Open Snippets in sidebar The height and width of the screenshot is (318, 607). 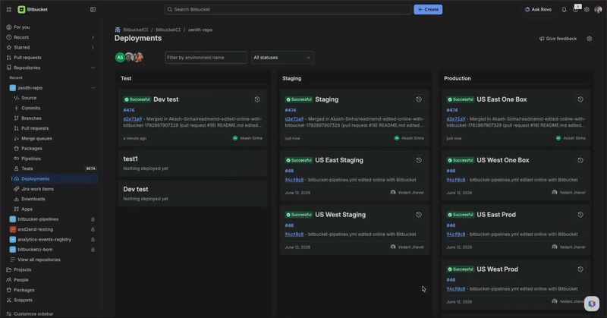(x=24, y=301)
